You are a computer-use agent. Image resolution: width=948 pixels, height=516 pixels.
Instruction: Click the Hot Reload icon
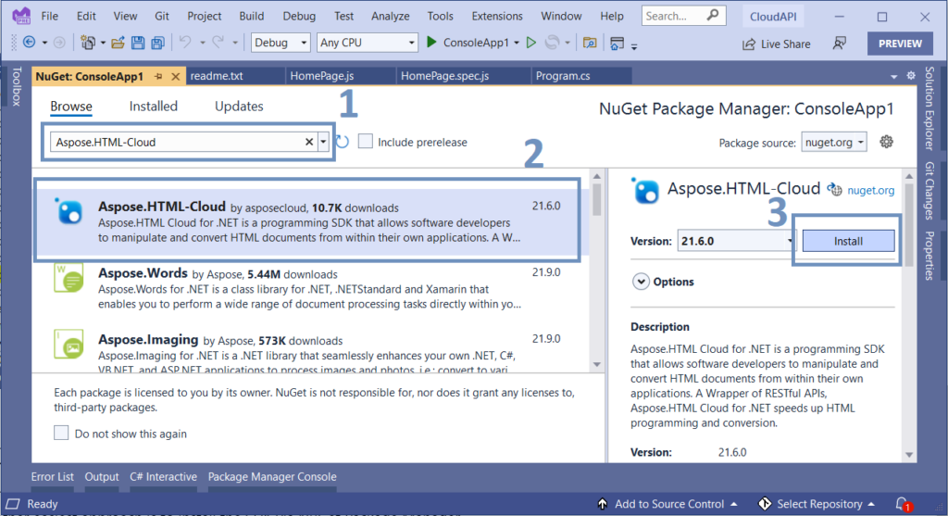(x=552, y=43)
